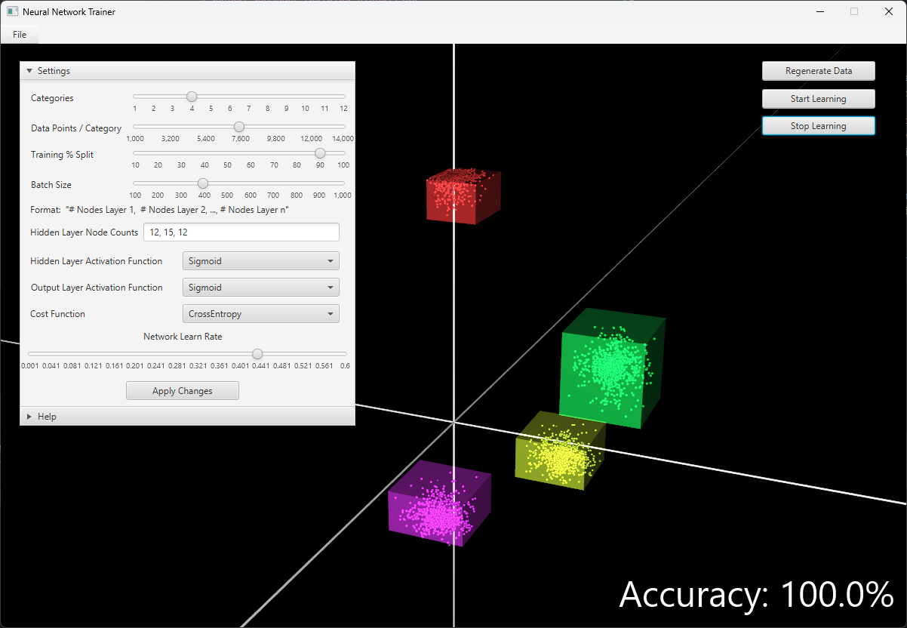Click the Settings disclosure triangle

click(29, 70)
